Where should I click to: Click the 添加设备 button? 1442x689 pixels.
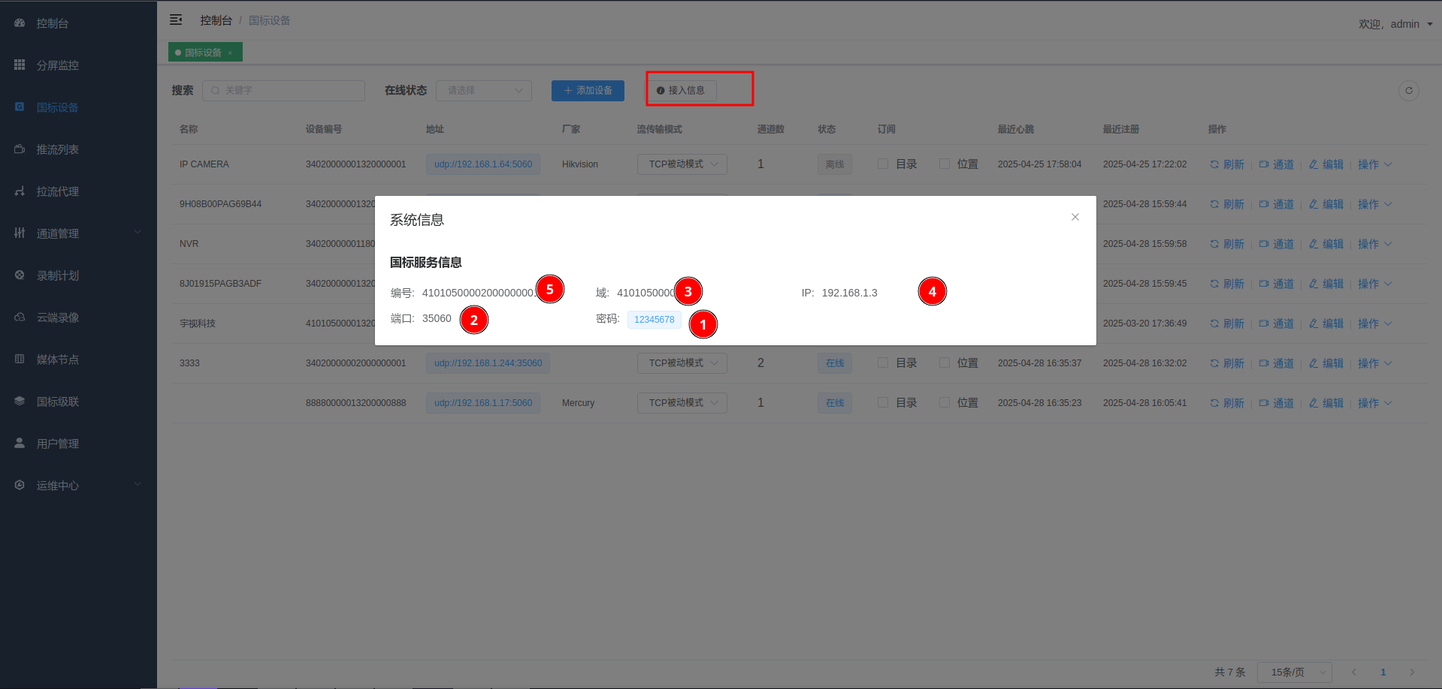588,91
